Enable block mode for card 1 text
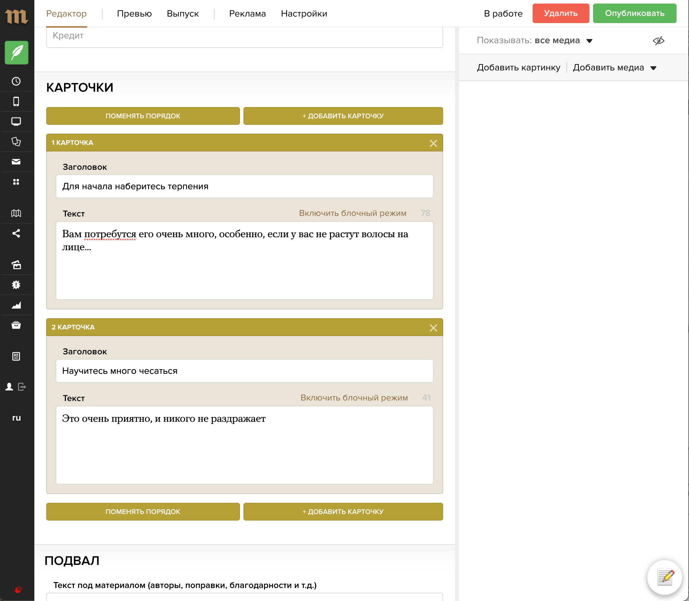 (x=352, y=213)
